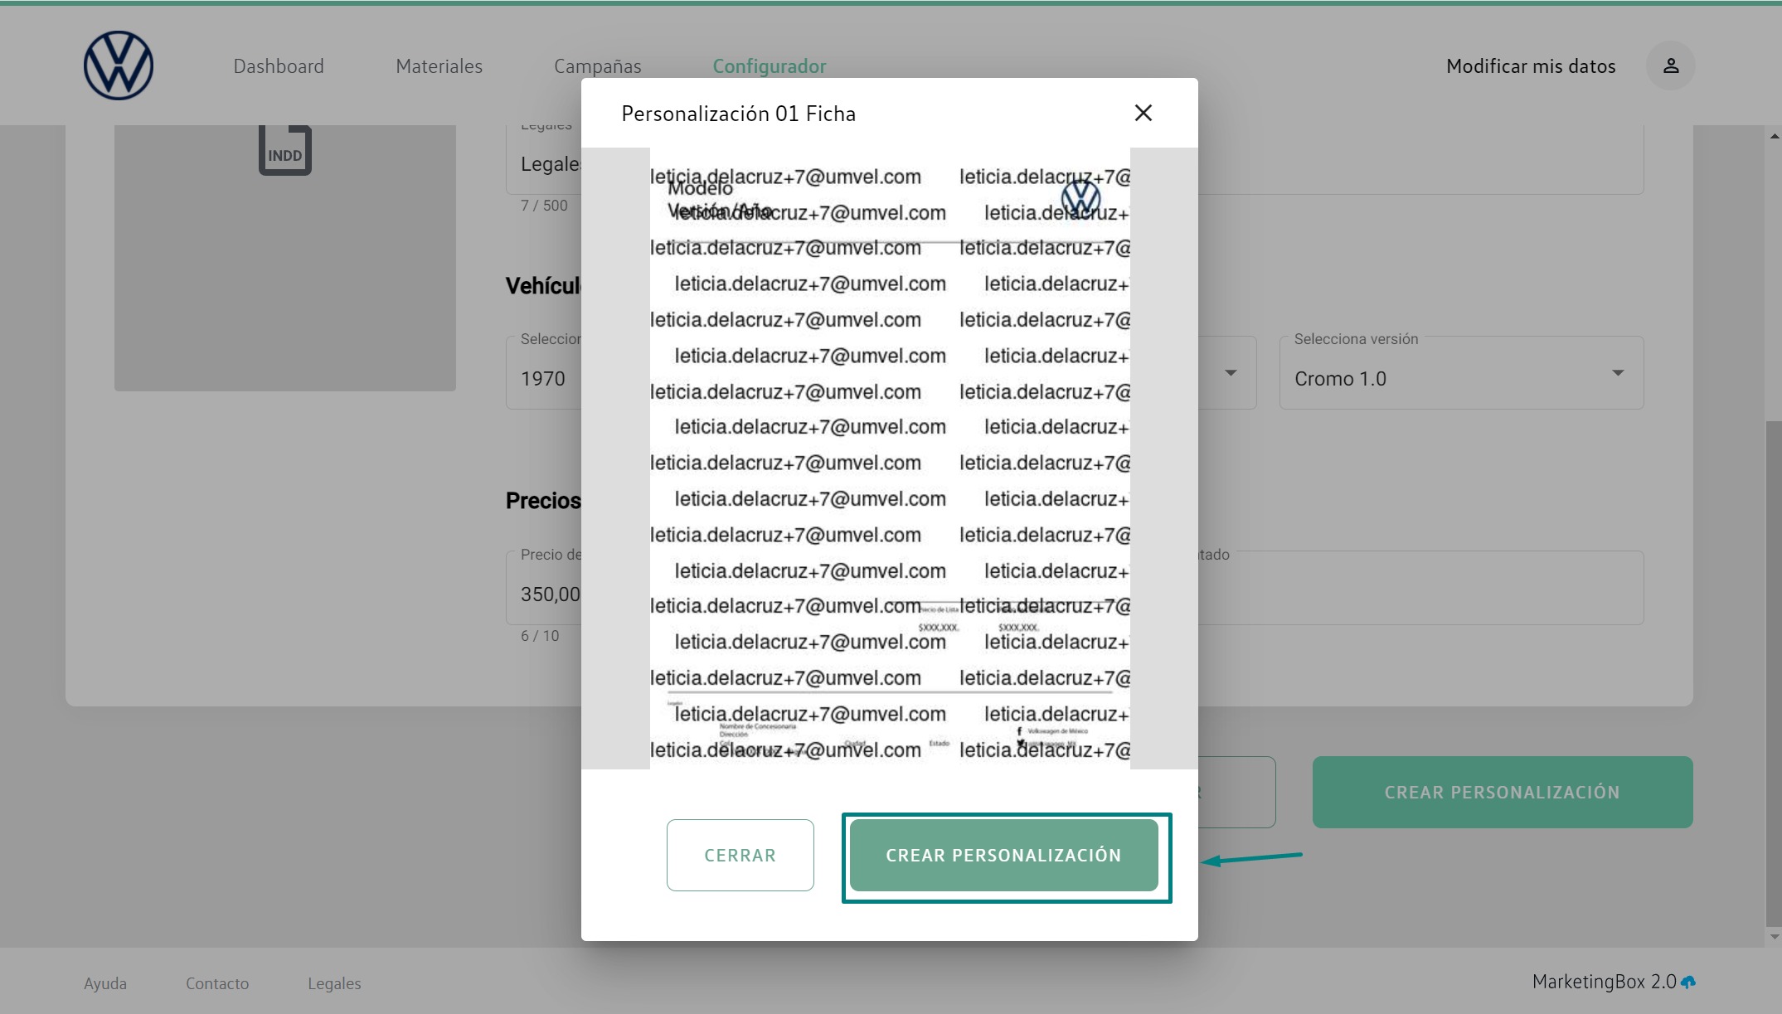
Task: Open the Cromo 1.0 version combo box
Action: point(1443,378)
